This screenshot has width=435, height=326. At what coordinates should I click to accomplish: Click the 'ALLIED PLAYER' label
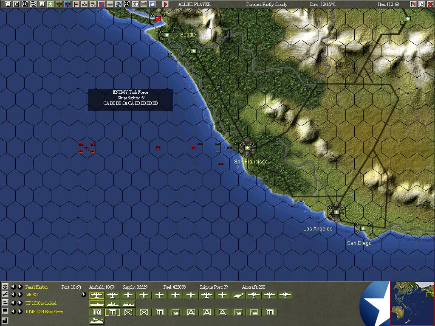195,4
